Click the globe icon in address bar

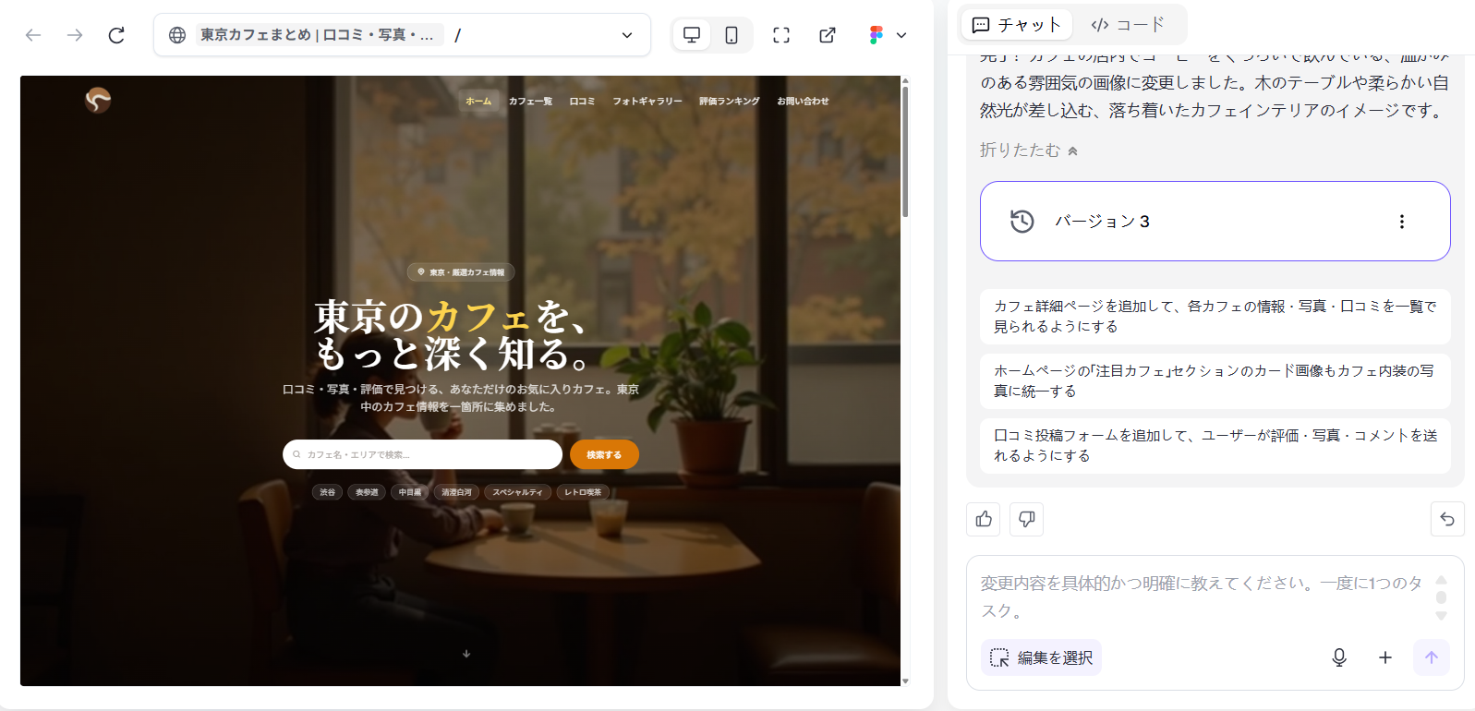177,35
